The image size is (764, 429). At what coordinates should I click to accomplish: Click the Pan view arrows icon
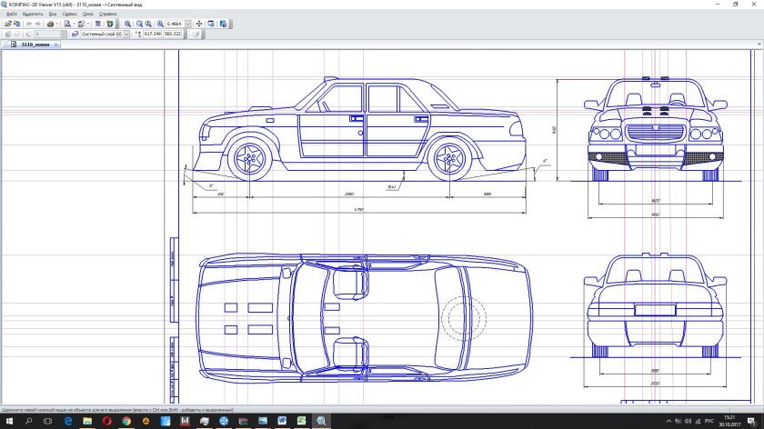click(x=199, y=24)
